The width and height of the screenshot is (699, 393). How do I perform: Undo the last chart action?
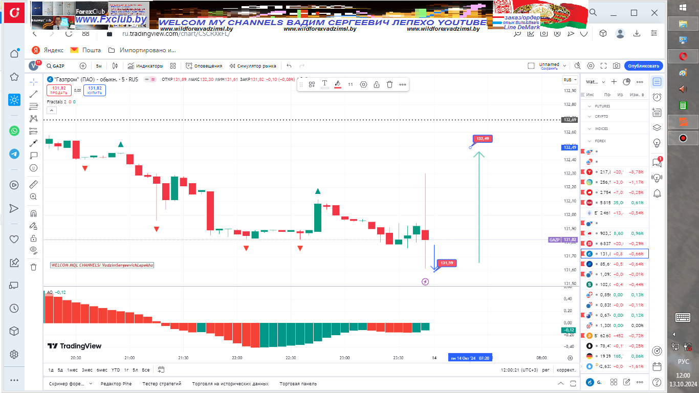pos(289,66)
